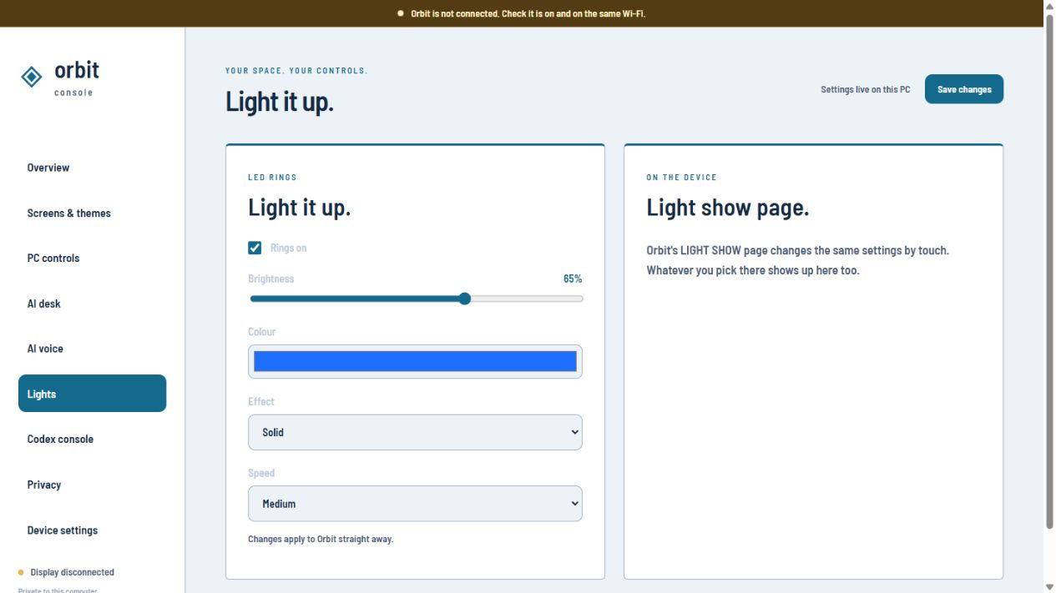Open the blue Colour picker swatch
Image resolution: width=1056 pixels, height=593 pixels.
click(x=415, y=361)
